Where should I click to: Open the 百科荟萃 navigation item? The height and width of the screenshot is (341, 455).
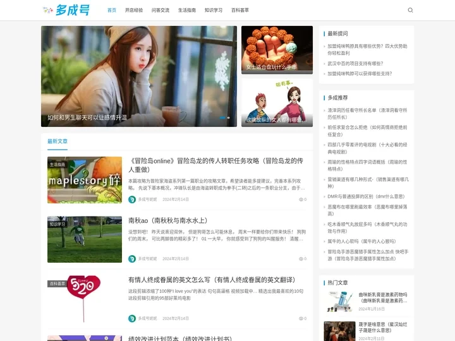point(240,10)
